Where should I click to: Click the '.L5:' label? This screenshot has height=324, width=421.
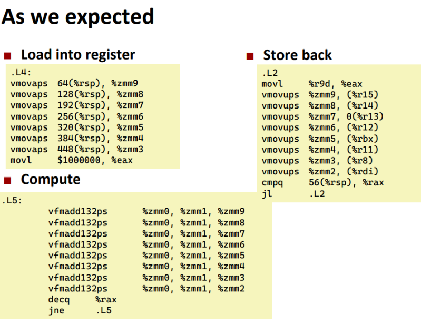[12, 201]
